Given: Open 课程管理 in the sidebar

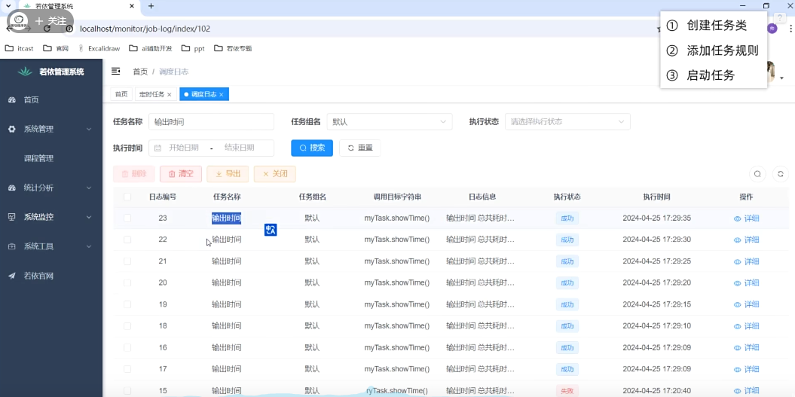Looking at the screenshot, I should pos(51,159).
